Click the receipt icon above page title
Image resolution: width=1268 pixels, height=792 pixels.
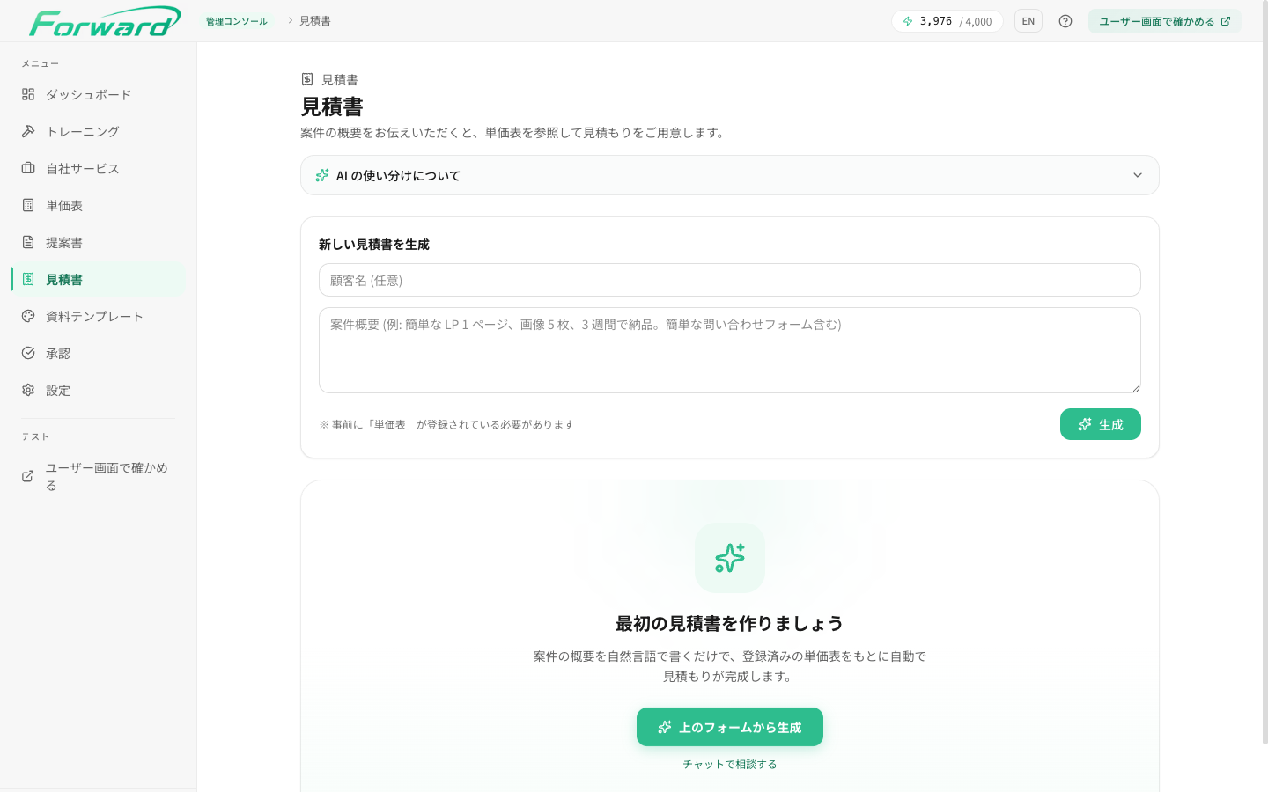307,79
